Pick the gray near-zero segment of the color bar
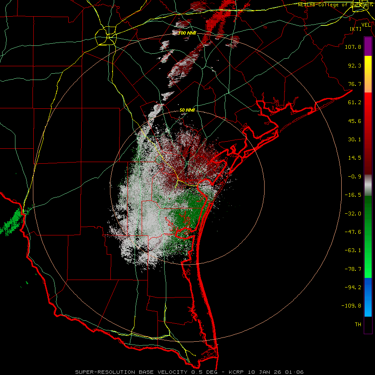Image resolution: width=375 pixels, height=375 pixels. point(368,185)
